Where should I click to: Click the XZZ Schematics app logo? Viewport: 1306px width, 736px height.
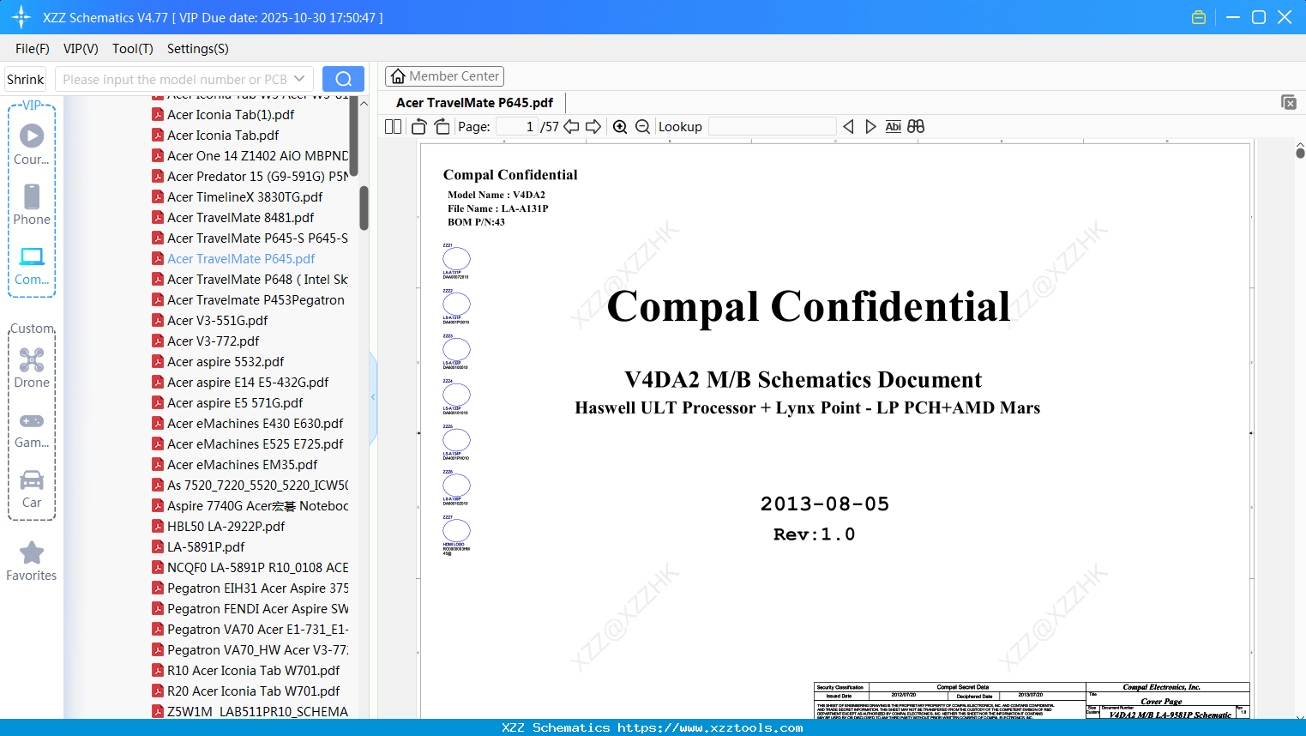point(21,17)
